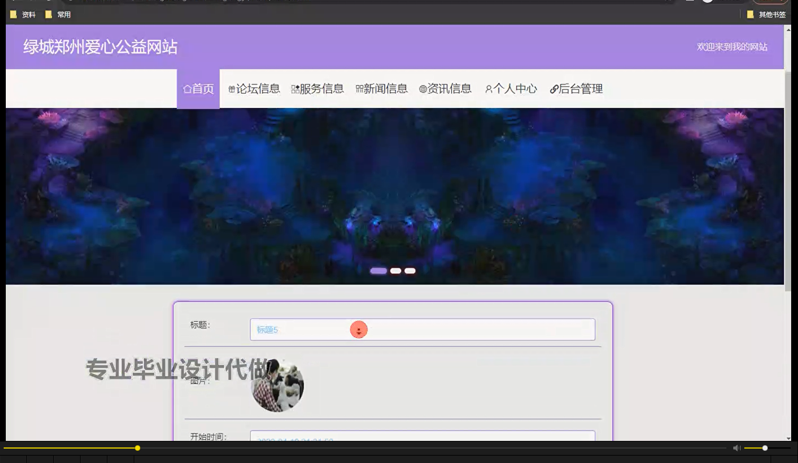
Task: Click the scrollbar up arrow
Action: (x=788, y=29)
